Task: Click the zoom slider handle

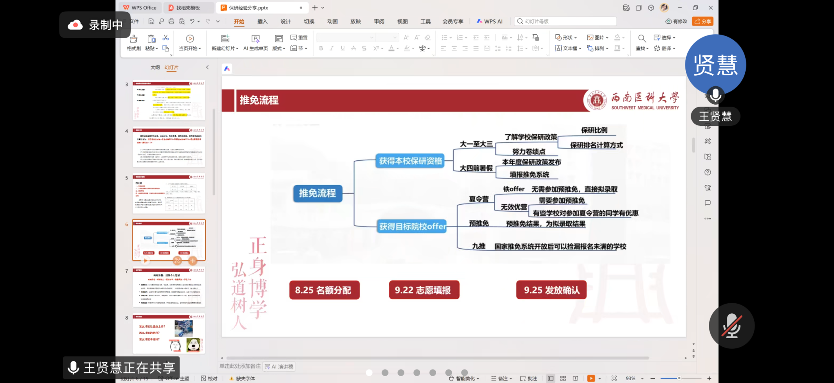Action: (679, 379)
